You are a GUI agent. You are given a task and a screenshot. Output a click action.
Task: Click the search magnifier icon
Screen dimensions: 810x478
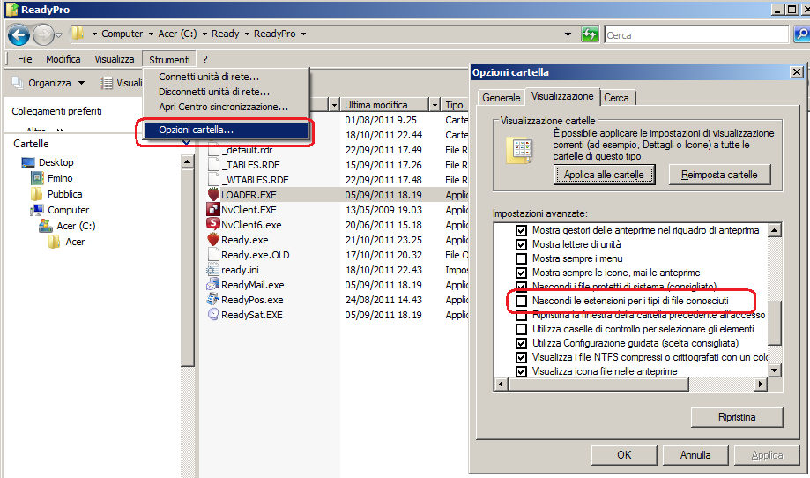(801, 34)
